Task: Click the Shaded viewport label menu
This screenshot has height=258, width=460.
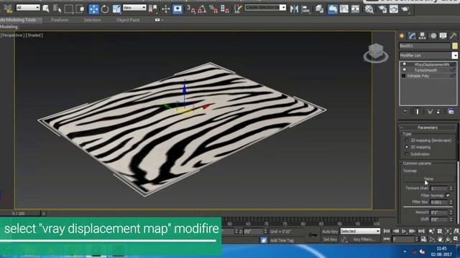Action: 34,35
